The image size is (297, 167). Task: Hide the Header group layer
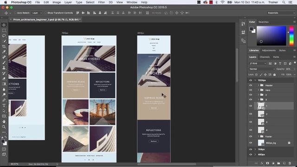tap(251, 85)
